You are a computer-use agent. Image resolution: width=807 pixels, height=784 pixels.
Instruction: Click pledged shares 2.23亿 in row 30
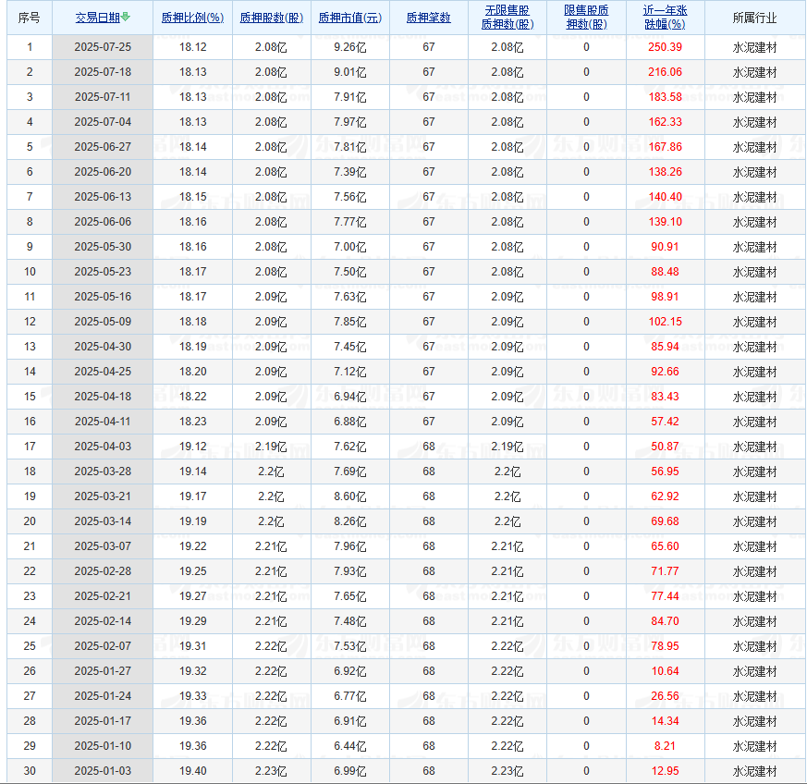[x=271, y=771]
